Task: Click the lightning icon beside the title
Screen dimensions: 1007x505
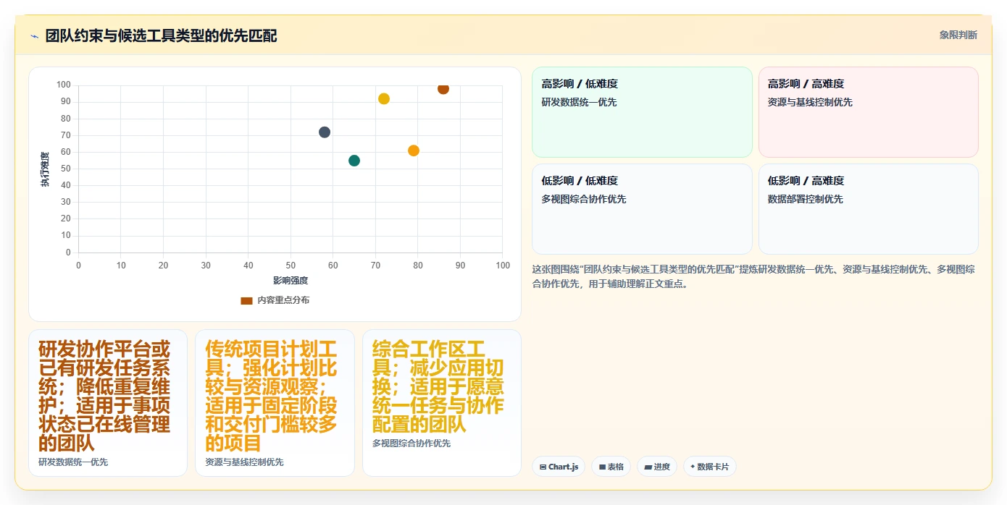Action: point(34,36)
